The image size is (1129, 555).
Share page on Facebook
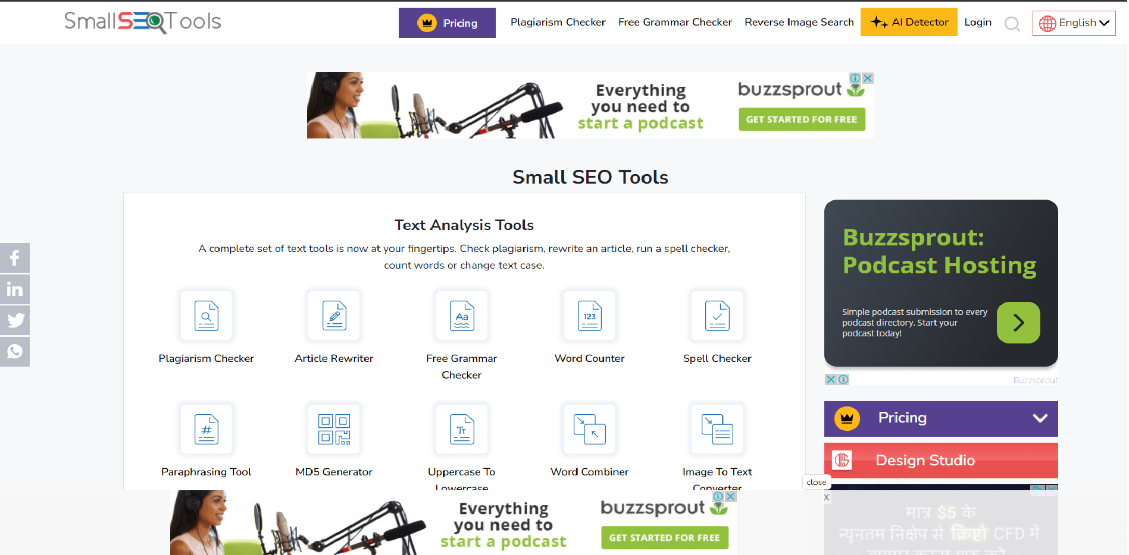(15, 258)
